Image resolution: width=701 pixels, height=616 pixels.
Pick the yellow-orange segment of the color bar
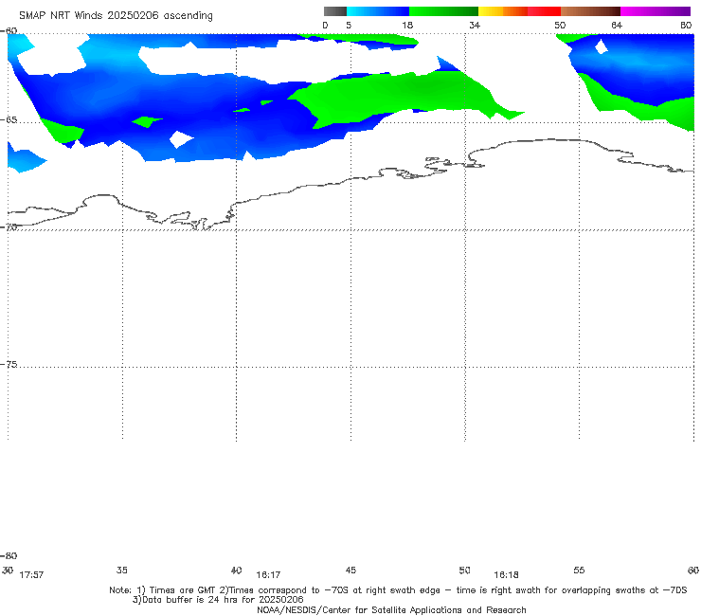click(x=503, y=11)
